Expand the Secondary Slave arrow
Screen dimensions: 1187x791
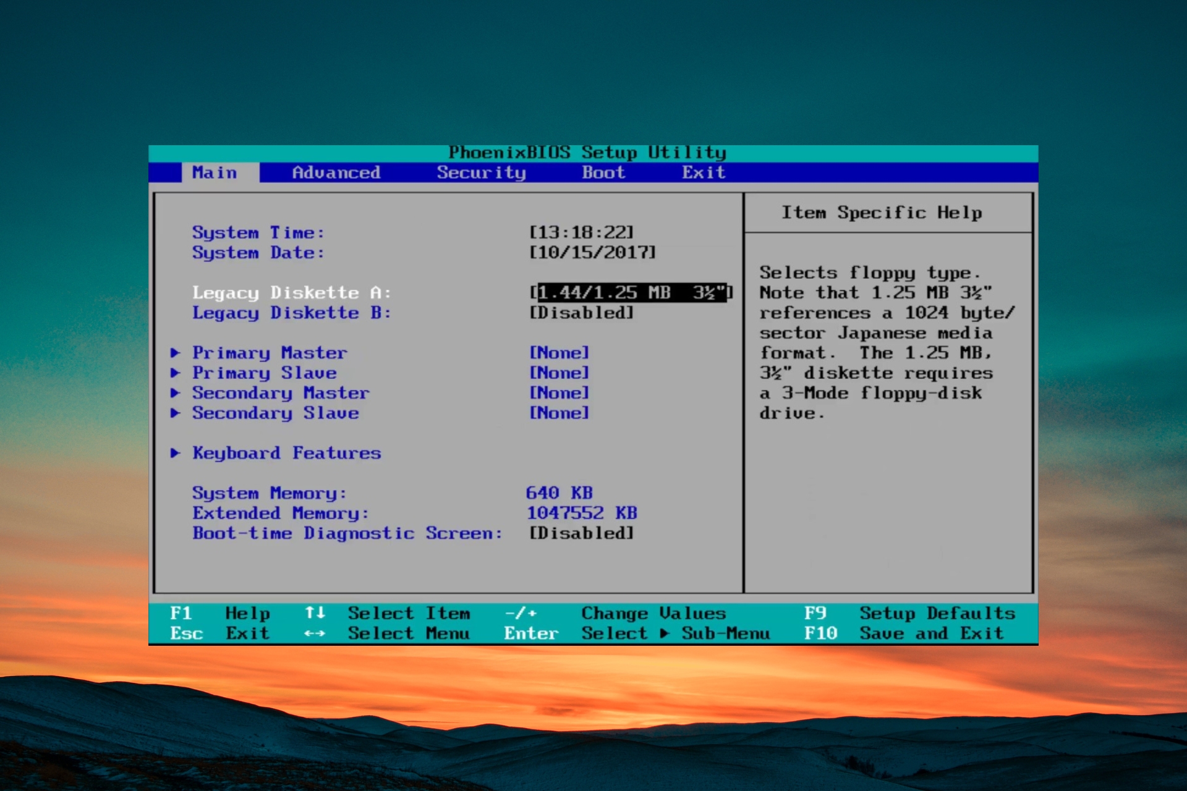tap(175, 413)
